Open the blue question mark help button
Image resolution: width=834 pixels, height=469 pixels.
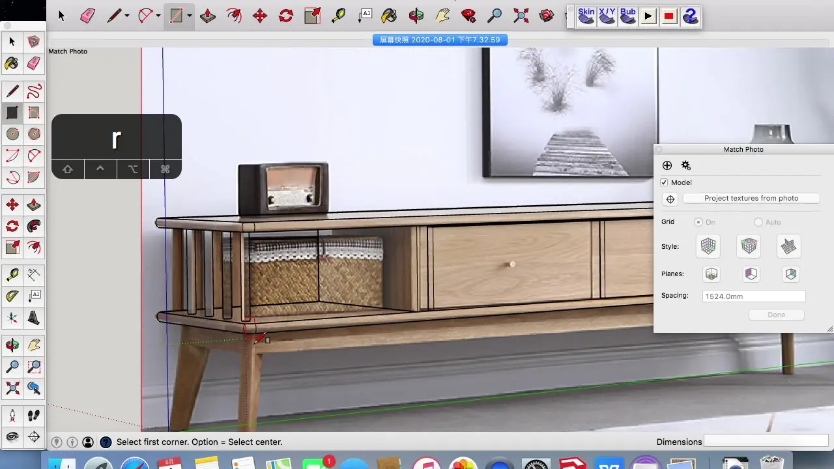(690, 16)
